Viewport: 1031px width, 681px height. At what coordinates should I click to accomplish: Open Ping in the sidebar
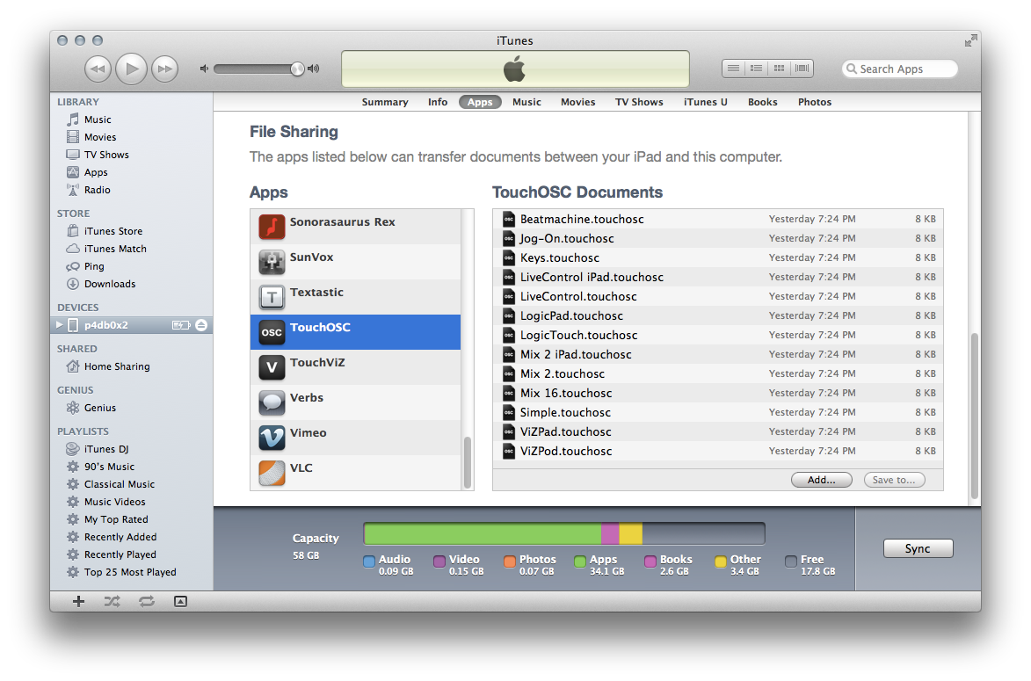(132, 266)
